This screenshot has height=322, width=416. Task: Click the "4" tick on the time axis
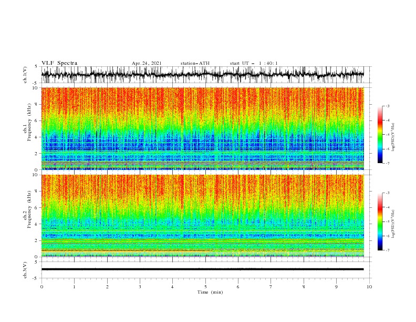[x=172, y=287]
